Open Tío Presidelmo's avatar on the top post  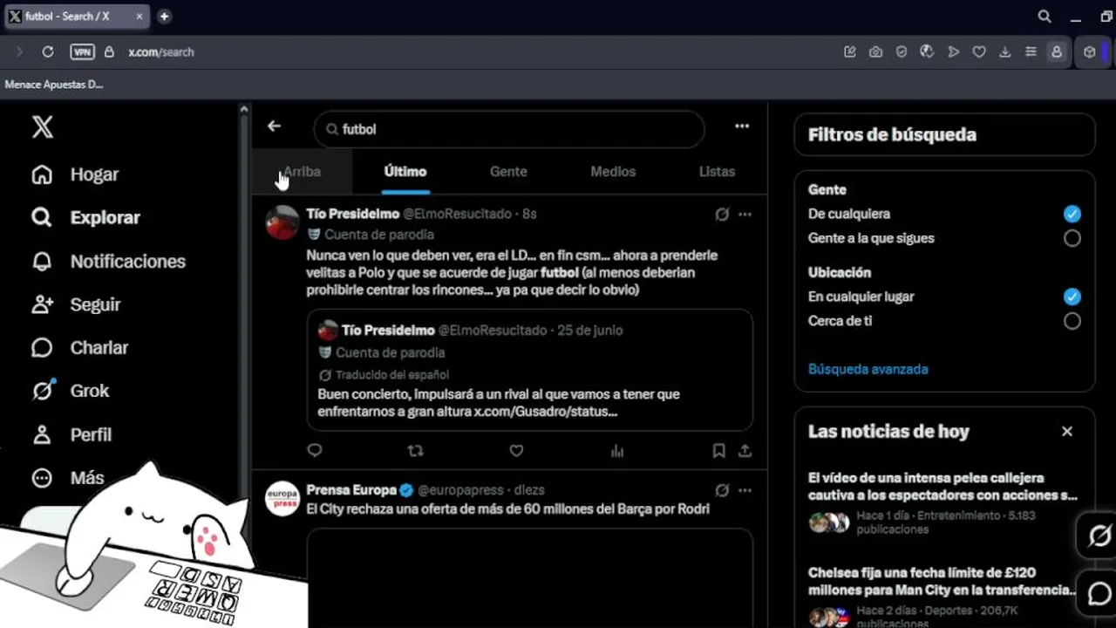click(x=282, y=222)
